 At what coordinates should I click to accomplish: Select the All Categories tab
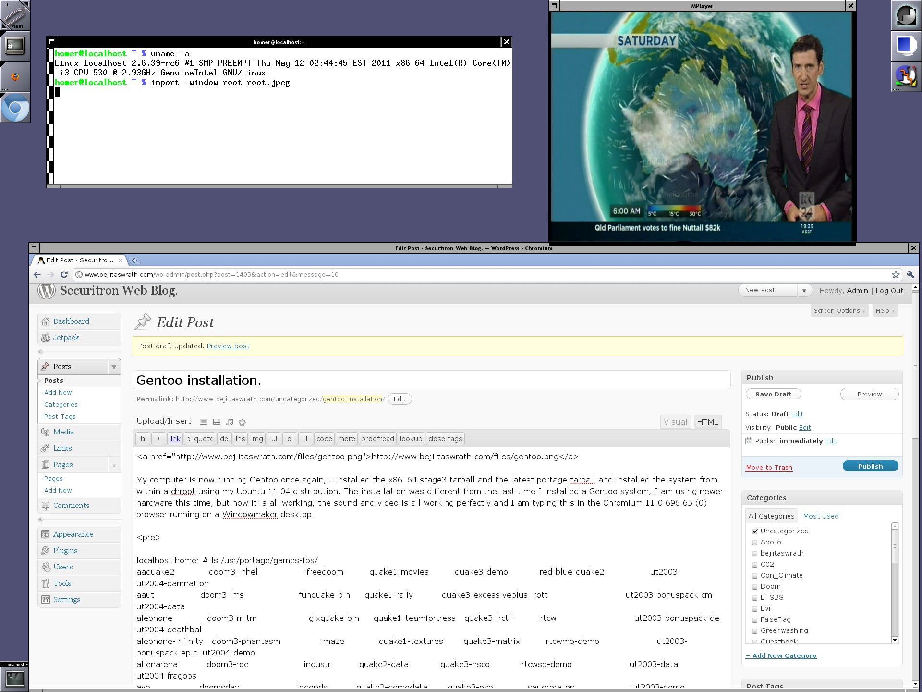coord(771,516)
